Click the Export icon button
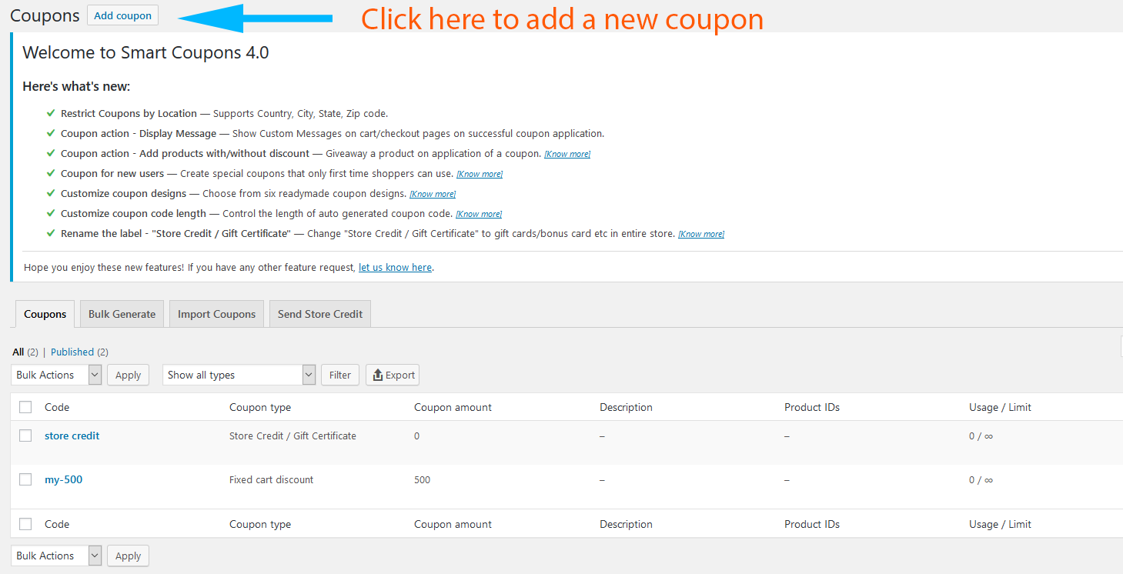The width and height of the screenshot is (1123, 574). (x=393, y=375)
